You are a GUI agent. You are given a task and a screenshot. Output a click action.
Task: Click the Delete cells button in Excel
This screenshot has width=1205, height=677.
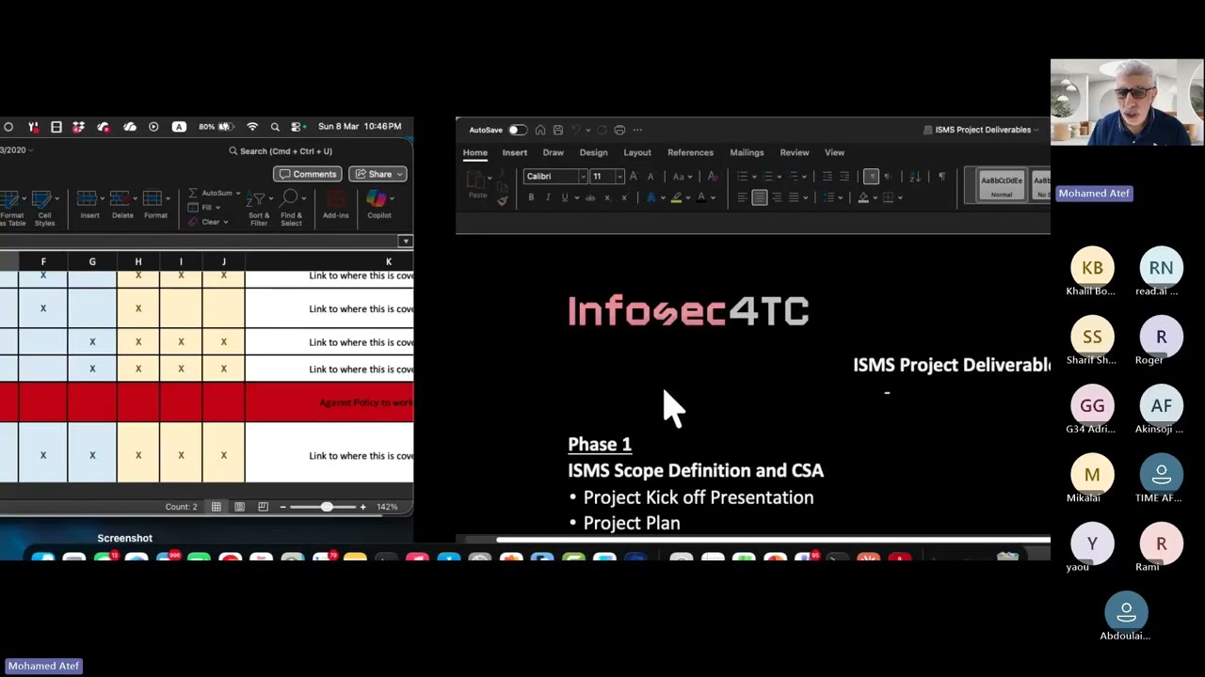(x=122, y=205)
